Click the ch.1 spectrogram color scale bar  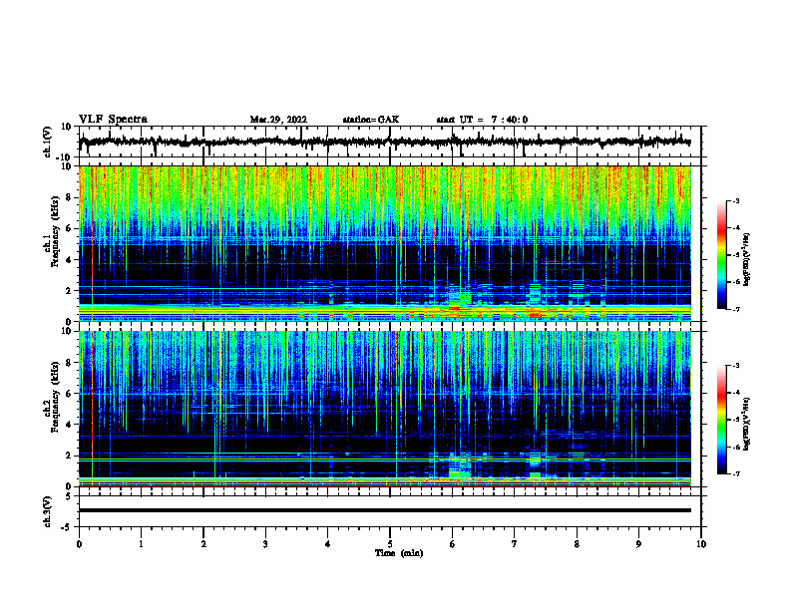pos(721,254)
